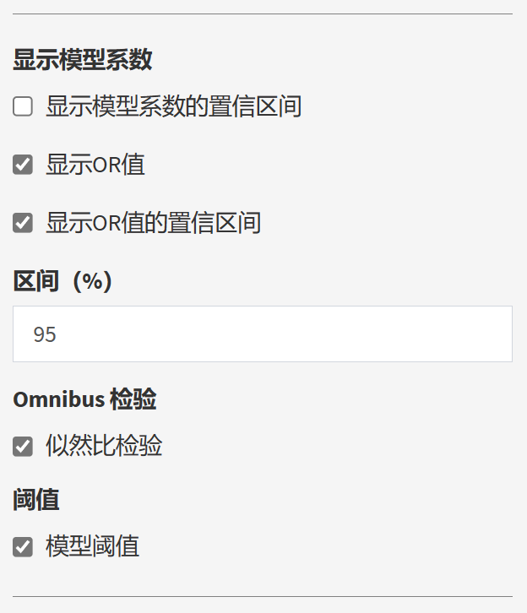Toggle off 显示OR值的置信区间 checkbox
Screen dimensions: 527x613
(x=23, y=223)
